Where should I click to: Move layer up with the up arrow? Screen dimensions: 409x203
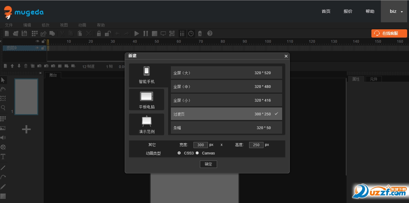[x=12, y=66]
